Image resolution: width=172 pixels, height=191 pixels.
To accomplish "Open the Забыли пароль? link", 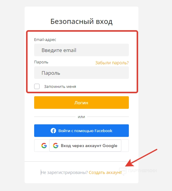I will 112,63.
